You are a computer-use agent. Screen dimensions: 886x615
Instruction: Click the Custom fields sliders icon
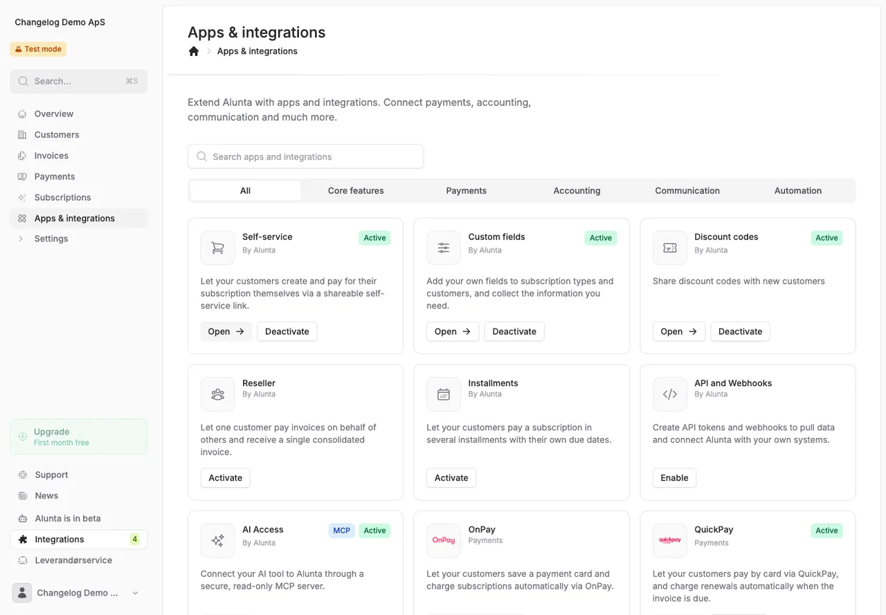(444, 248)
